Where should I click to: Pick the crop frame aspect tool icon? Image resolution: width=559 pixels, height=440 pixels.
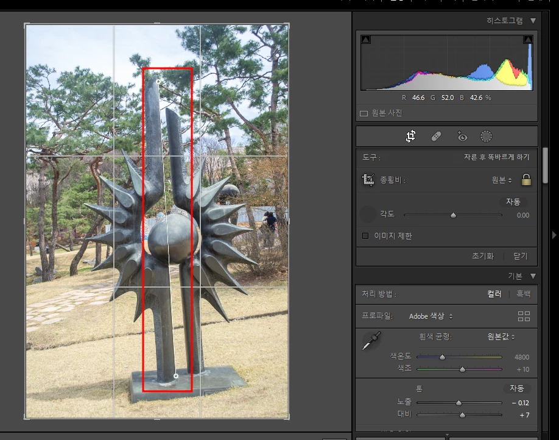click(x=368, y=180)
